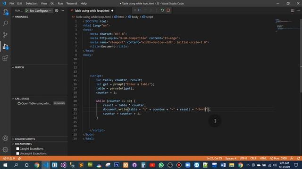
Task: Open the Accounts menu icon
Action: point(5,138)
